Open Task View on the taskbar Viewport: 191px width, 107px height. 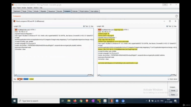(x=63, y=101)
